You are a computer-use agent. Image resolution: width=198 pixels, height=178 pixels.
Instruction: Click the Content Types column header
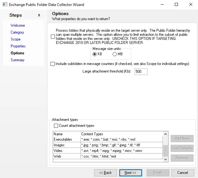(121, 134)
